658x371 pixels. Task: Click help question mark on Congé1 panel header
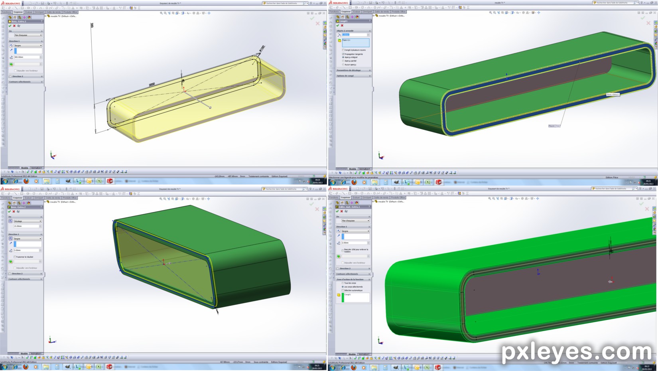pos(370,21)
